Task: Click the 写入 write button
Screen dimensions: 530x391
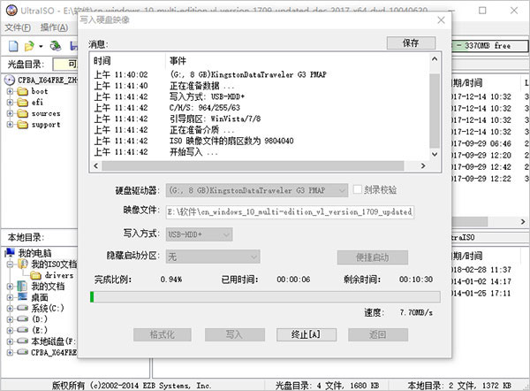Action: point(235,334)
